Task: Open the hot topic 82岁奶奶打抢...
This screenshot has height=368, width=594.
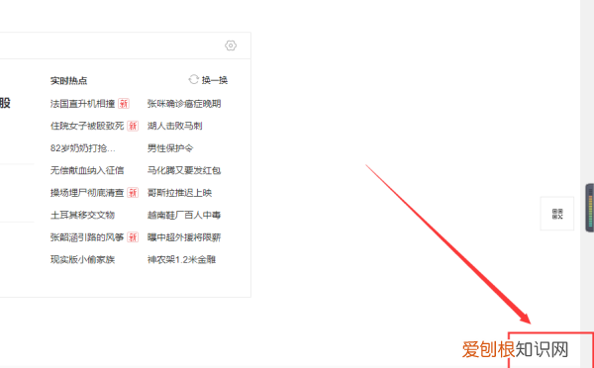Action: (x=83, y=148)
